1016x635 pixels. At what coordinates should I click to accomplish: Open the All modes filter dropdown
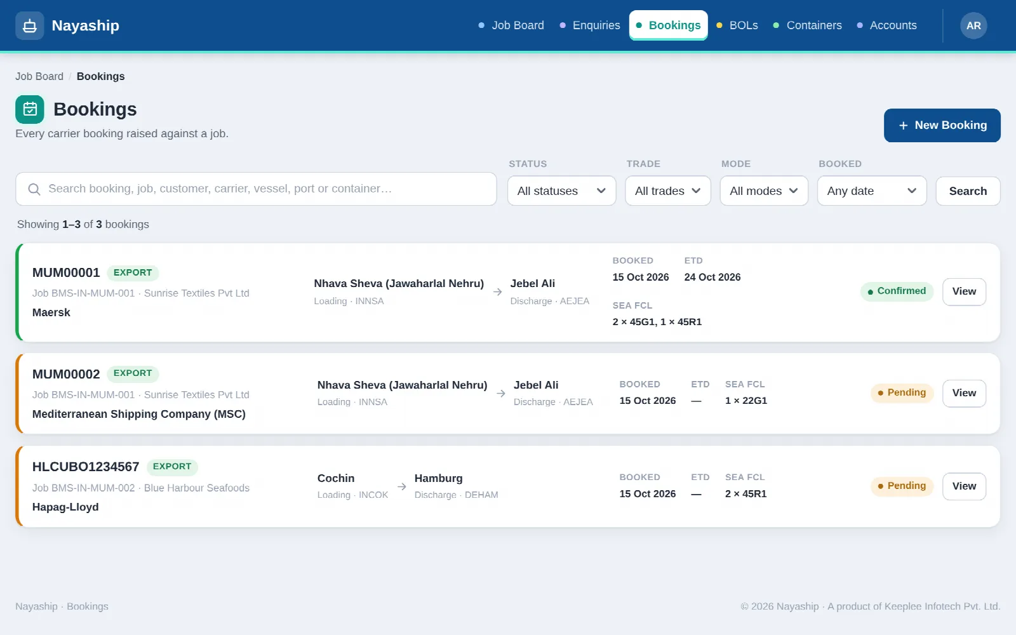point(764,191)
